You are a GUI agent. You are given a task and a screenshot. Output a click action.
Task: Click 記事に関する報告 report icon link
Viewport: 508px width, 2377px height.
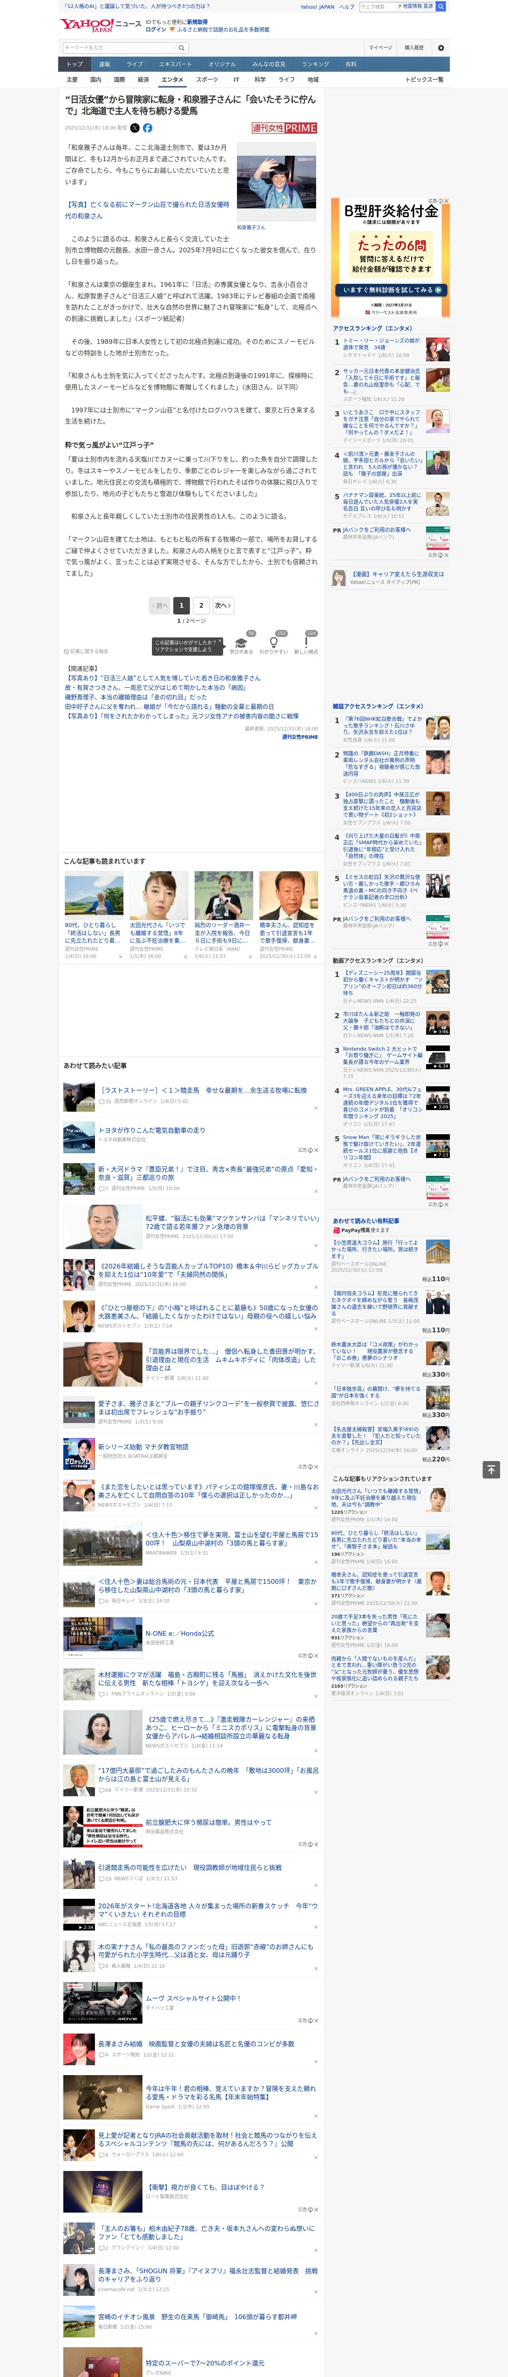[x=86, y=651]
